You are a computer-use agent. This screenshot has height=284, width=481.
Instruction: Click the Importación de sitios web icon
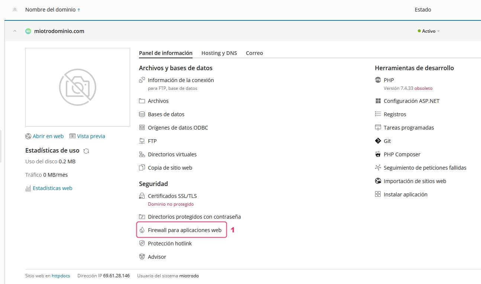(x=378, y=181)
